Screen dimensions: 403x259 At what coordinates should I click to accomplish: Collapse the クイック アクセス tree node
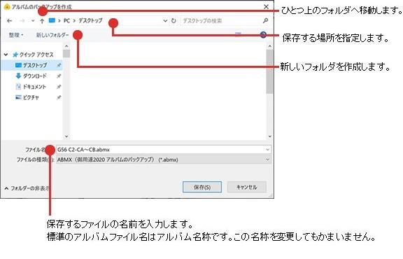[x=6, y=55]
